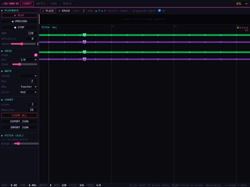The height and width of the screenshot is (187, 250).
Task: Open the TRACK tab
Action: [x=67, y=4]
